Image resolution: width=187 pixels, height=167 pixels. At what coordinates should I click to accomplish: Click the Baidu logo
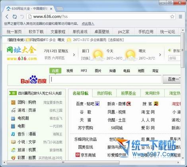click(x=33, y=80)
